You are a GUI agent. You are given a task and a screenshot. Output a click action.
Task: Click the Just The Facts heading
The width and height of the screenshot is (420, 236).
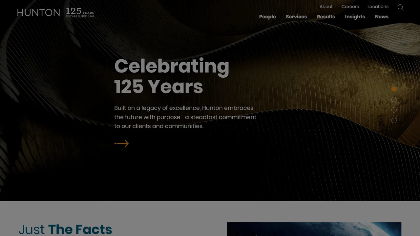[x=65, y=229]
